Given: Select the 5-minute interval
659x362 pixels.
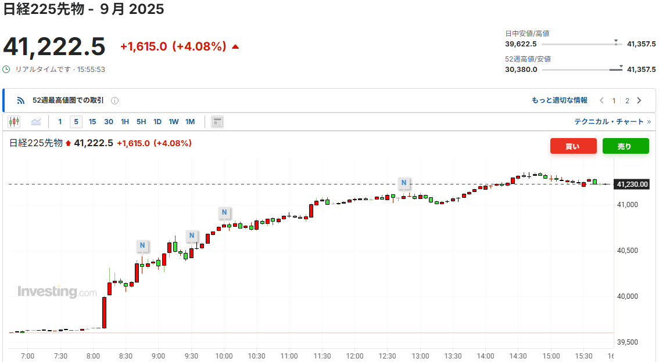Looking at the screenshot, I should [76, 122].
